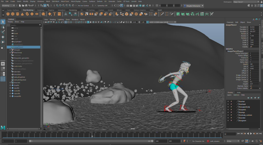The image size is (263, 145).
Task: Switch to single perspective layout
Action: pos(3,64)
